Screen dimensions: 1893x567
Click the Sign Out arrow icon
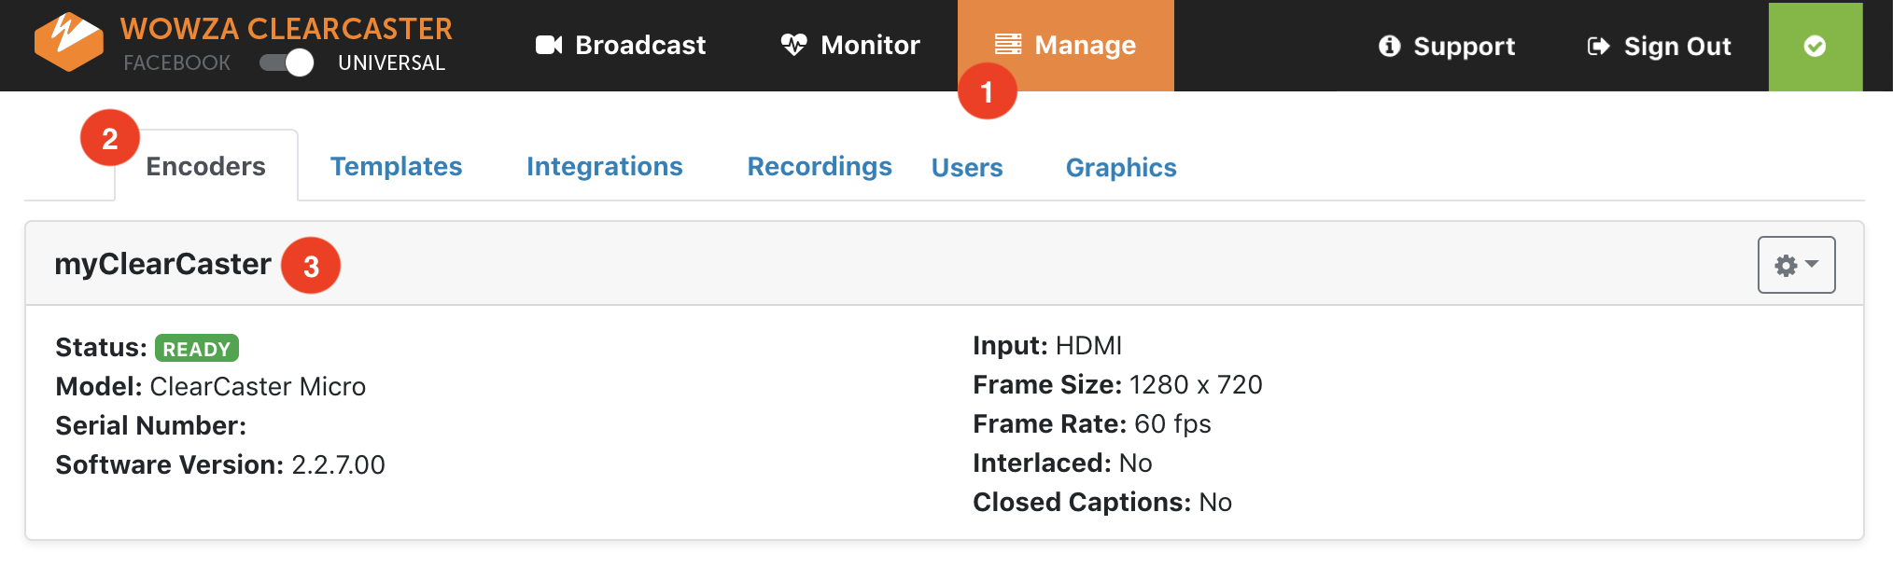pyautogui.click(x=1598, y=46)
